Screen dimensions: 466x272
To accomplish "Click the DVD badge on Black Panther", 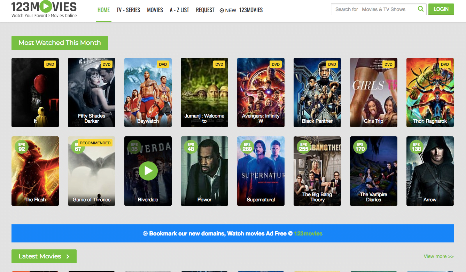I will 332,64.
